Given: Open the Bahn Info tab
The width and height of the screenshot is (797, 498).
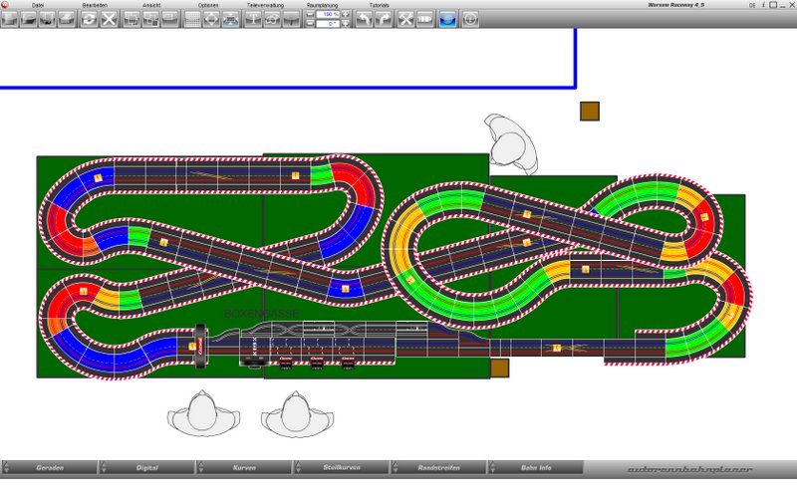Looking at the screenshot, I should [x=536, y=467].
